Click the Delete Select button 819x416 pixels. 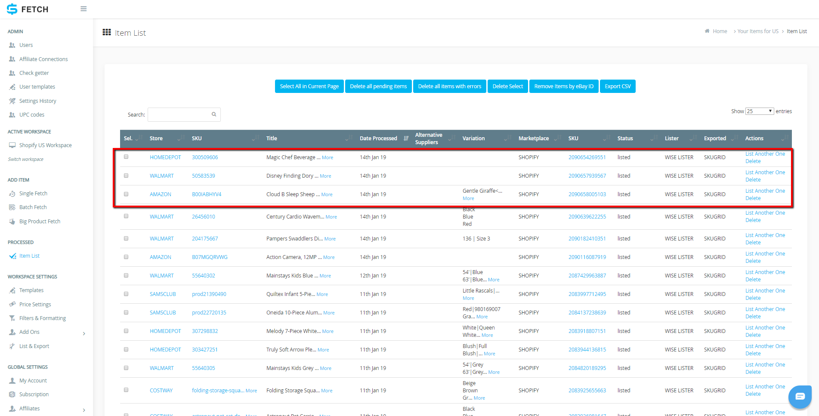(508, 86)
